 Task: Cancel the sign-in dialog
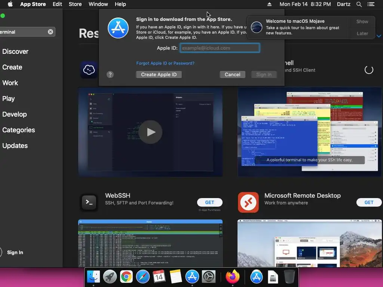(232, 74)
